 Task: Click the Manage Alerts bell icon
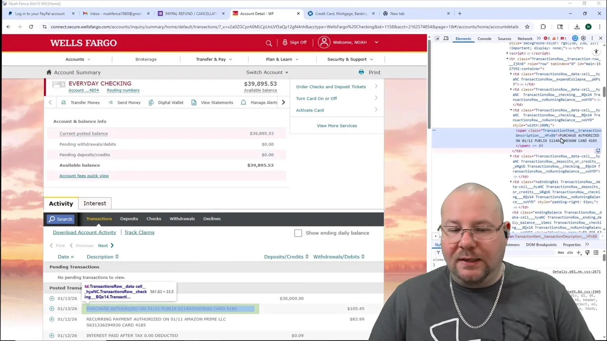click(243, 102)
